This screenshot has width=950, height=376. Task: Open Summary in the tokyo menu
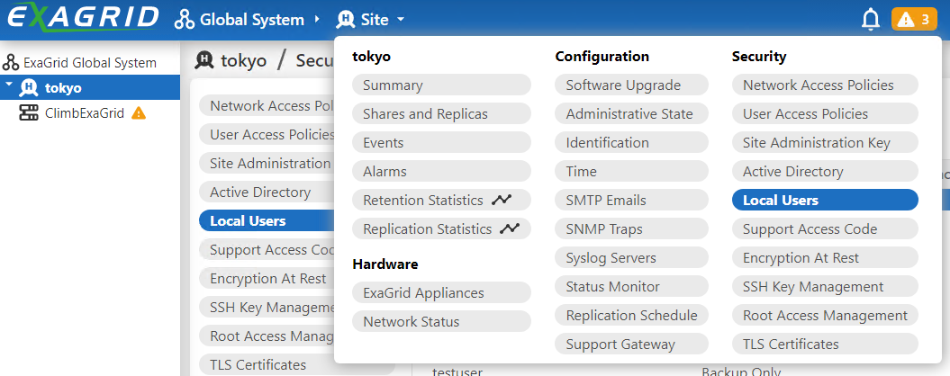[441, 85]
